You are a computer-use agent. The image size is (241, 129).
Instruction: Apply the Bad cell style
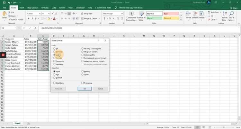tap(171, 14)
